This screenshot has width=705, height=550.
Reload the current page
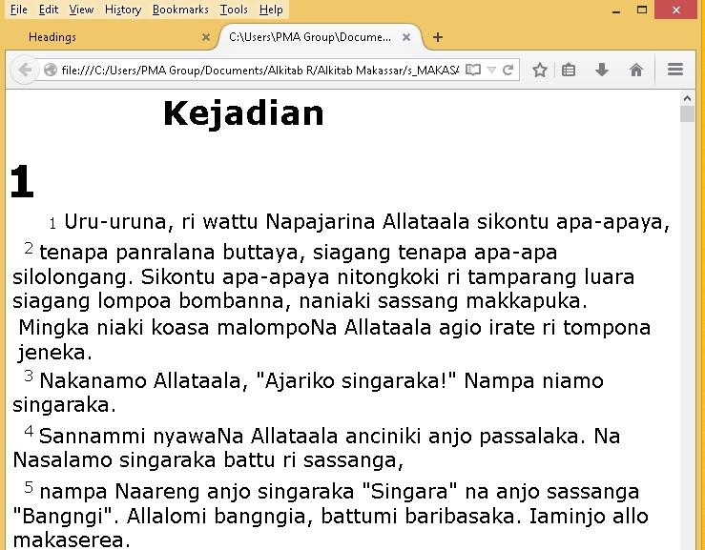[508, 71]
